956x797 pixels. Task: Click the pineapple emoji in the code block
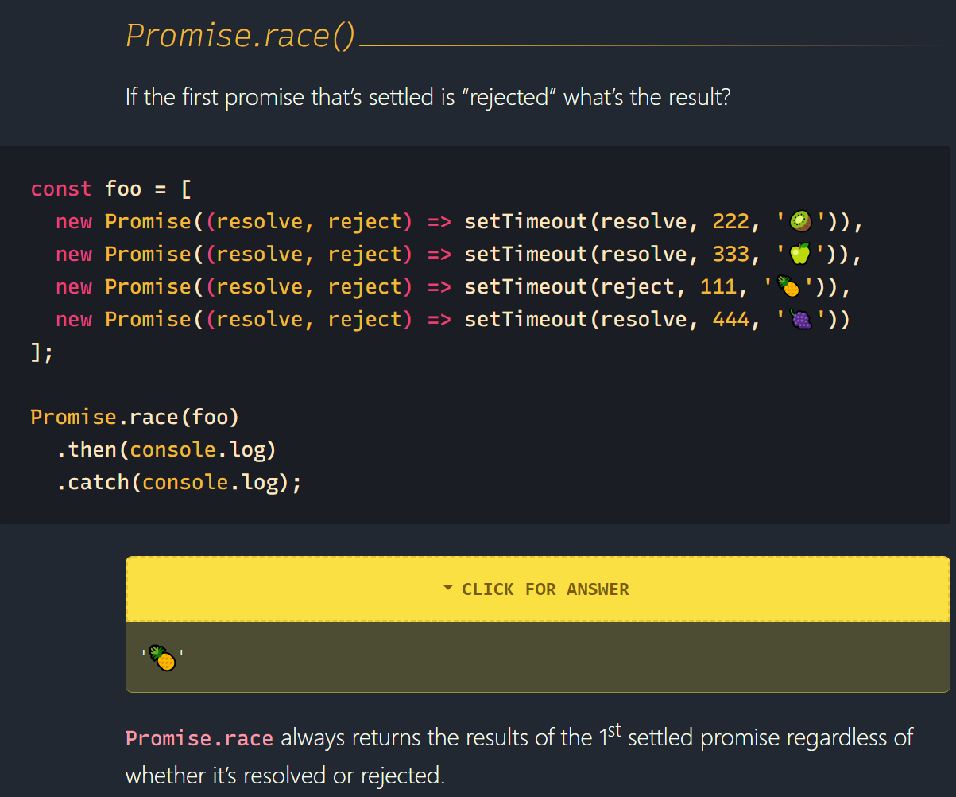click(787, 286)
